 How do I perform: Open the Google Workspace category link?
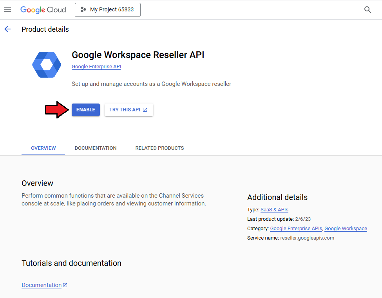[346, 229]
